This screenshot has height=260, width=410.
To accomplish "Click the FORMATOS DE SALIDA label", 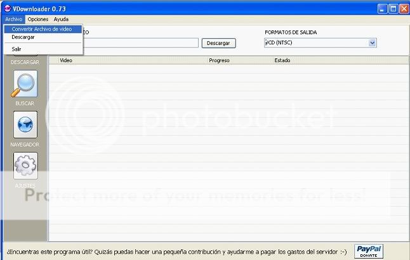I will 291,32.
